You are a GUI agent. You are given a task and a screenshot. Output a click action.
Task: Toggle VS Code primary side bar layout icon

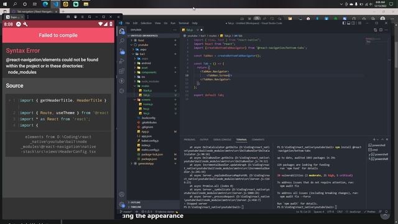click(x=344, y=23)
